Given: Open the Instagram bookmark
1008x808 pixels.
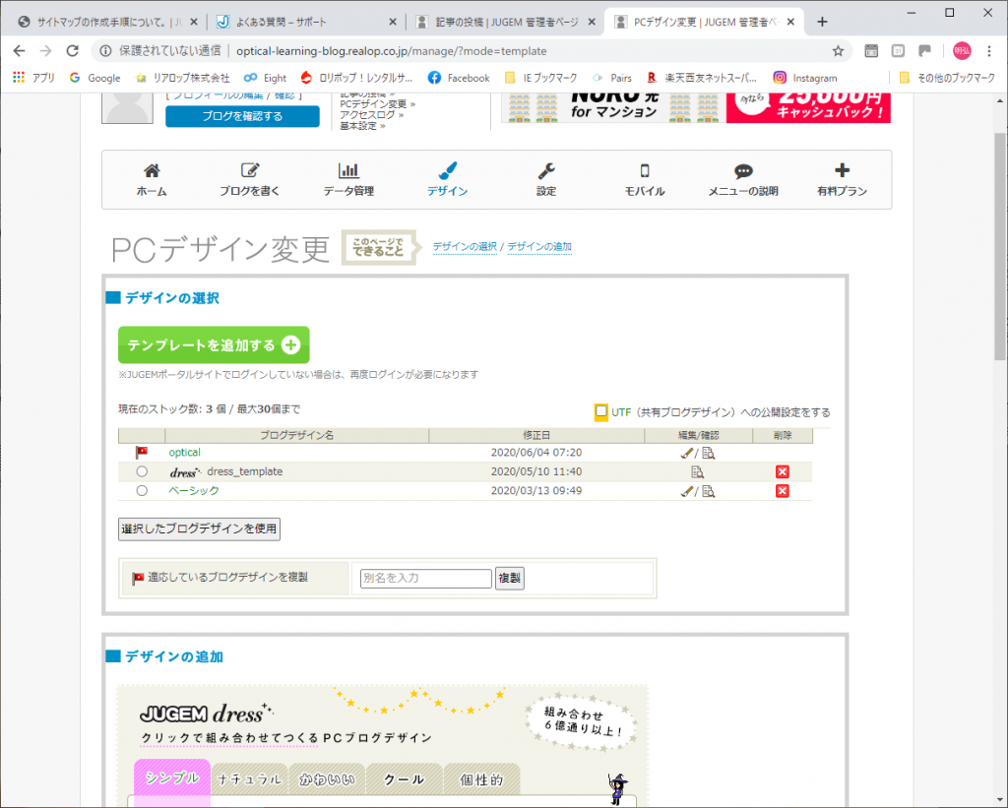Looking at the screenshot, I should tap(805, 78).
